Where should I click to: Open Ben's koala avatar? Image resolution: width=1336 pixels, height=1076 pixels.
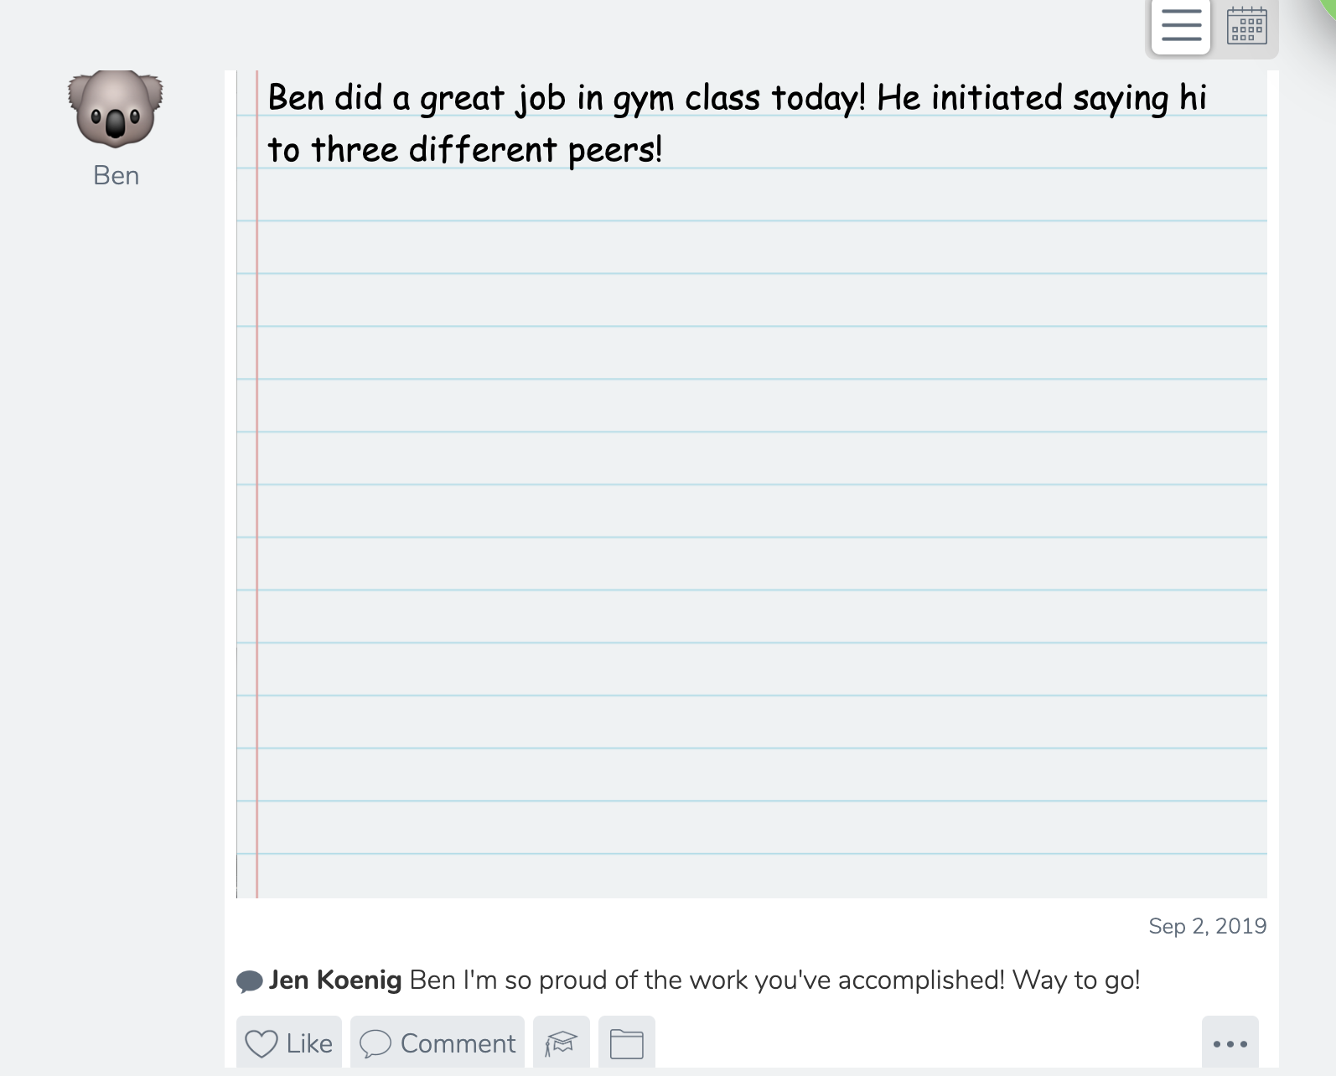(x=116, y=109)
